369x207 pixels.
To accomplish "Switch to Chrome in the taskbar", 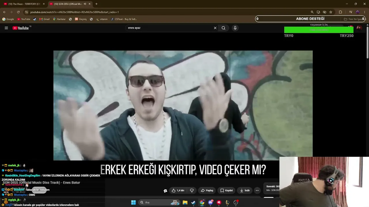I will pos(202,202).
